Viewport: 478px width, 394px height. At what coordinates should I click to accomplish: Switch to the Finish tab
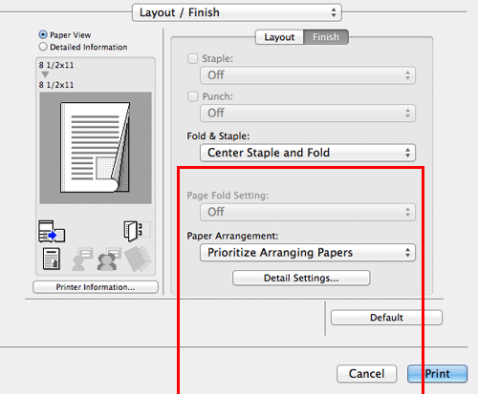326,37
